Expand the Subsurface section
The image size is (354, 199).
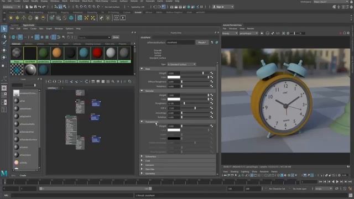coord(142,156)
